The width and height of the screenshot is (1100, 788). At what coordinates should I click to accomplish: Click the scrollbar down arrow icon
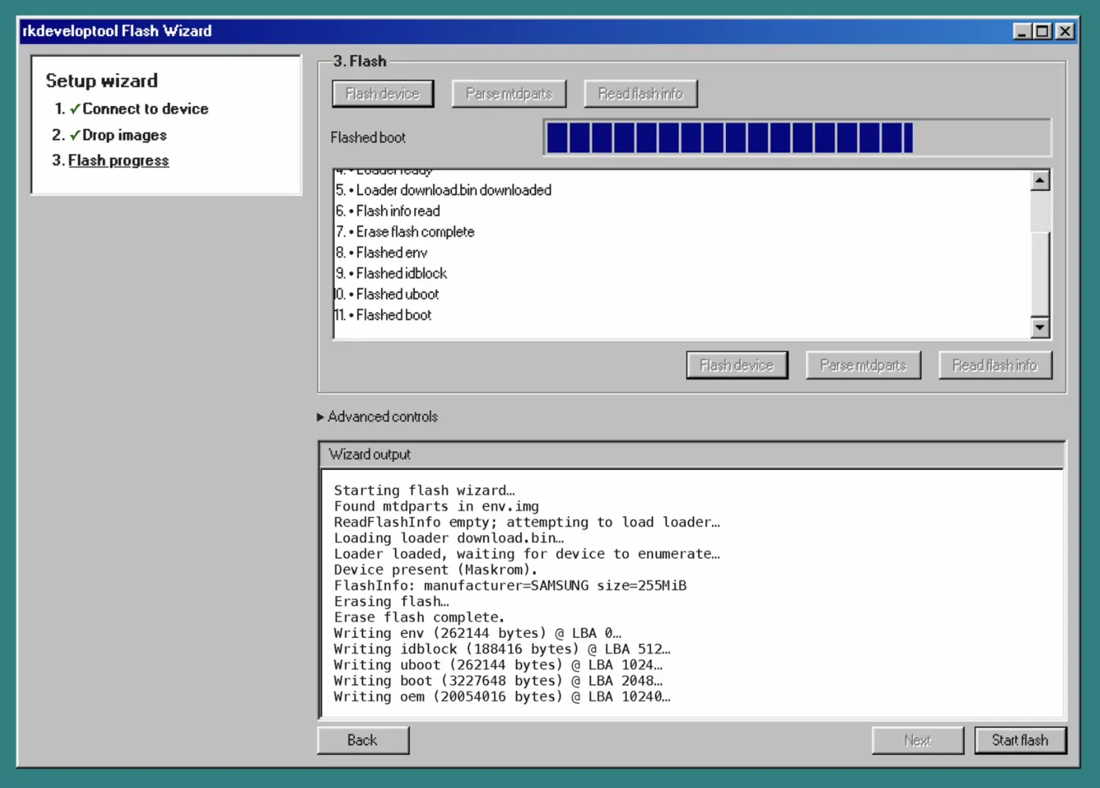(1039, 327)
